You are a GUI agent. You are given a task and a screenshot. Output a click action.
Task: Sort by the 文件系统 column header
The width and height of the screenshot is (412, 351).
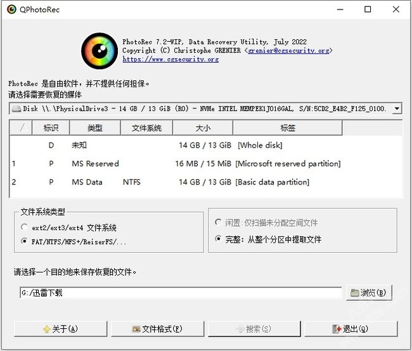coord(146,128)
